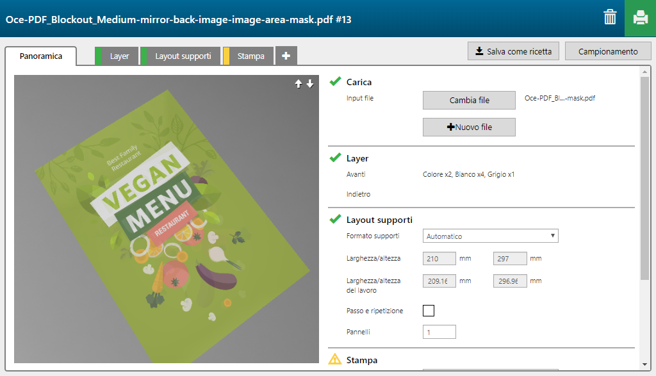Click the Layout supporti green checkmark

pos(335,219)
